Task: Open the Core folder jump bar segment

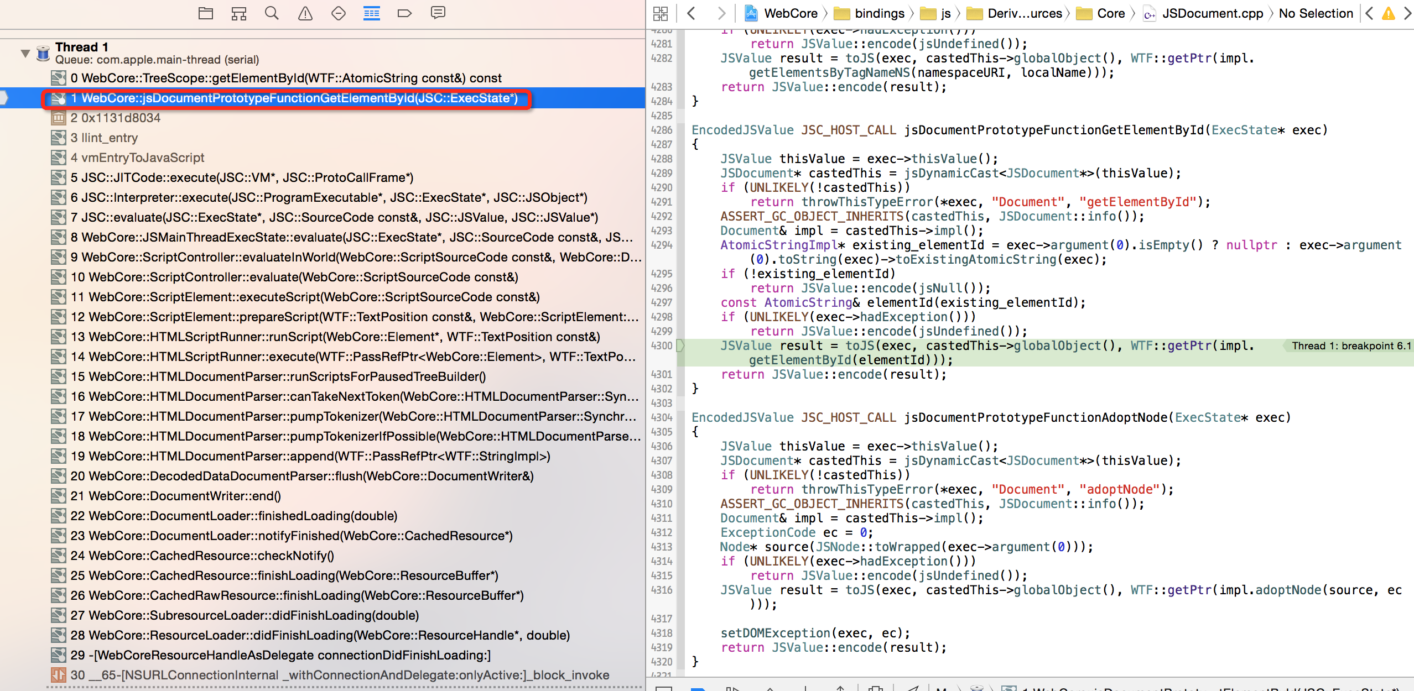Action: [x=1101, y=13]
